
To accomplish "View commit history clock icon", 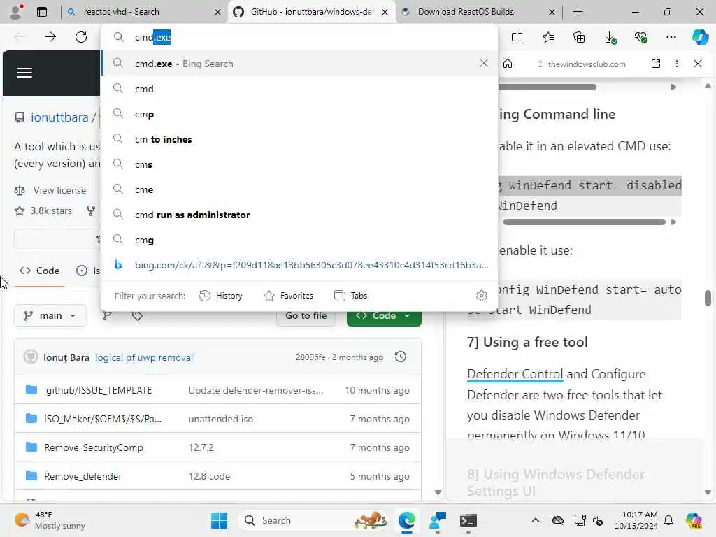I will pos(401,357).
